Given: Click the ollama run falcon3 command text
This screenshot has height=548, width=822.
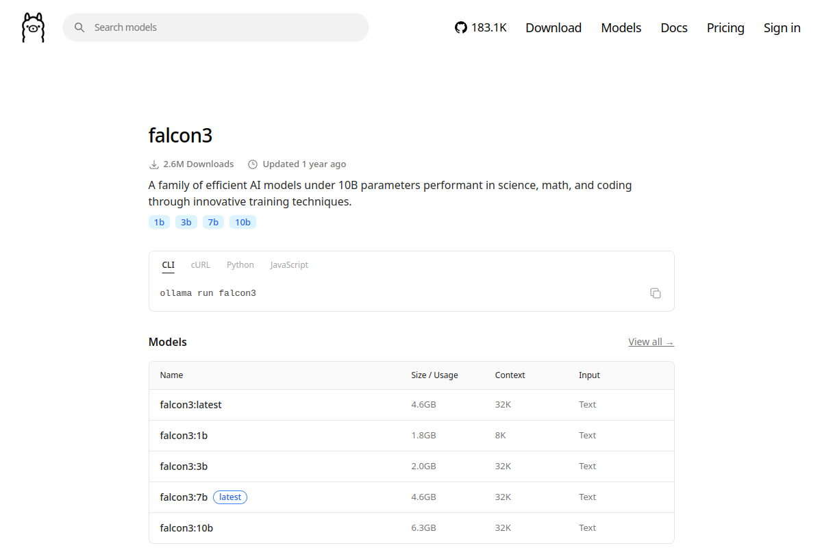Looking at the screenshot, I should pos(208,293).
